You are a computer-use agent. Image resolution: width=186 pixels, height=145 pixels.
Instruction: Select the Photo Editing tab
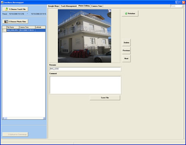[x=84, y=6]
